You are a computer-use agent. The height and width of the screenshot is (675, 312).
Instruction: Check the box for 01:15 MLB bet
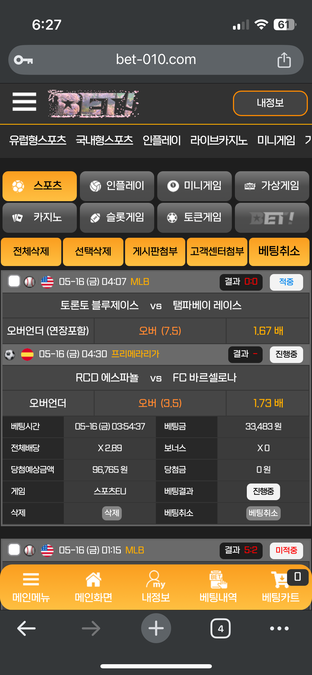coord(14,550)
